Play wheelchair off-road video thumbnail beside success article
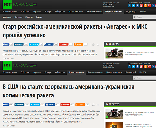 tap(114, 53)
